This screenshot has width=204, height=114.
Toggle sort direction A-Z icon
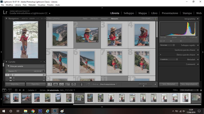(89, 84)
